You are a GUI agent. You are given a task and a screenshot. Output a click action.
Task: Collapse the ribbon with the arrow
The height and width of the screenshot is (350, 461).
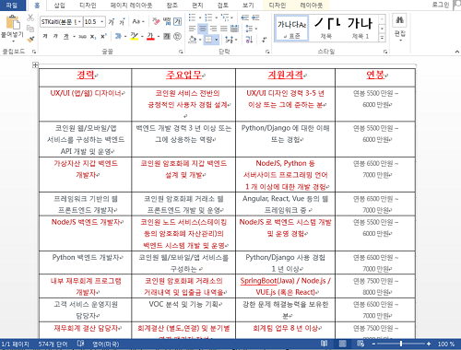457,52
